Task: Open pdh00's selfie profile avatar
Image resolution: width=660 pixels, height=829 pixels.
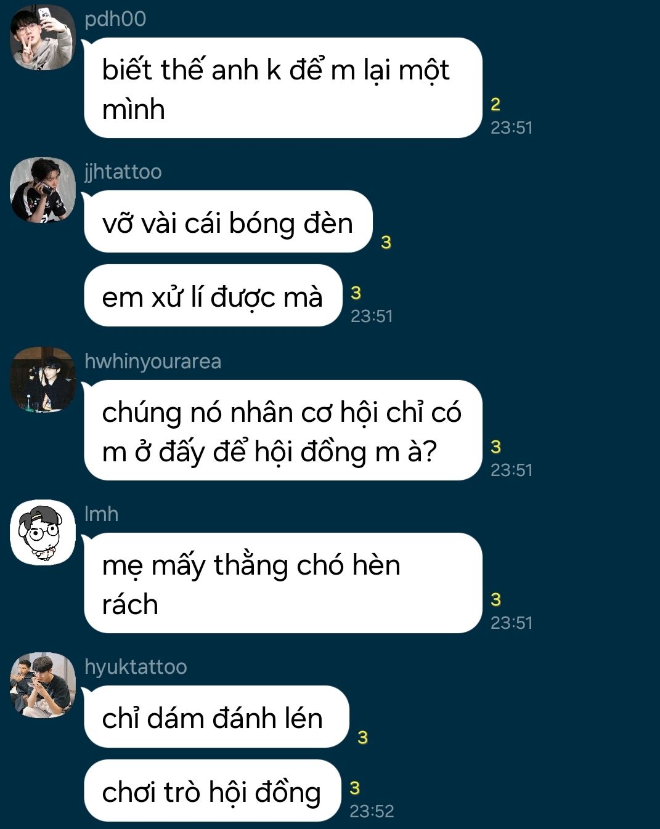Action: [43, 38]
